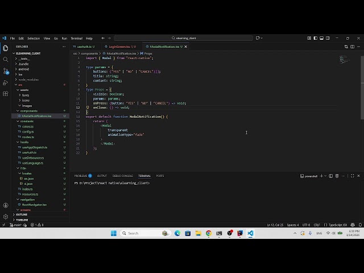Open the Terminal menu
Image resolution: width=364 pixels, height=273 pixels.
(x=76, y=38)
